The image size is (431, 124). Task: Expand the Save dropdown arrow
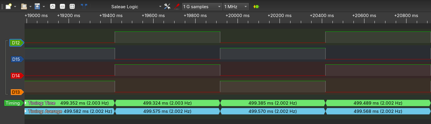pos(44,6)
